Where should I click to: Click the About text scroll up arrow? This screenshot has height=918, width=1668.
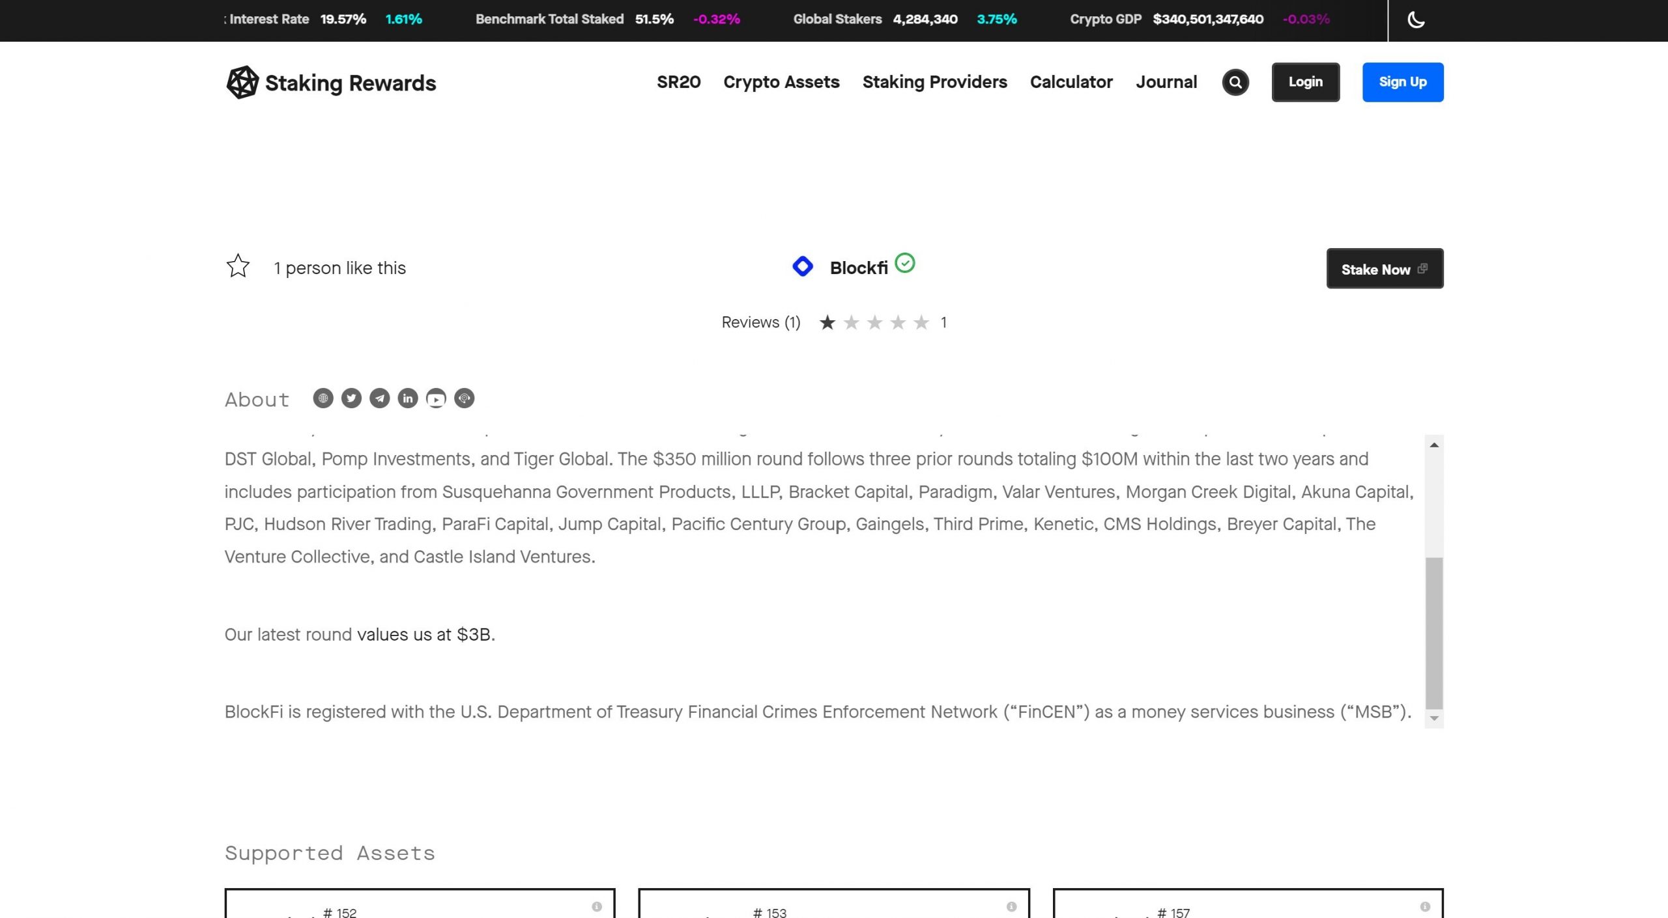tap(1434, 445)
